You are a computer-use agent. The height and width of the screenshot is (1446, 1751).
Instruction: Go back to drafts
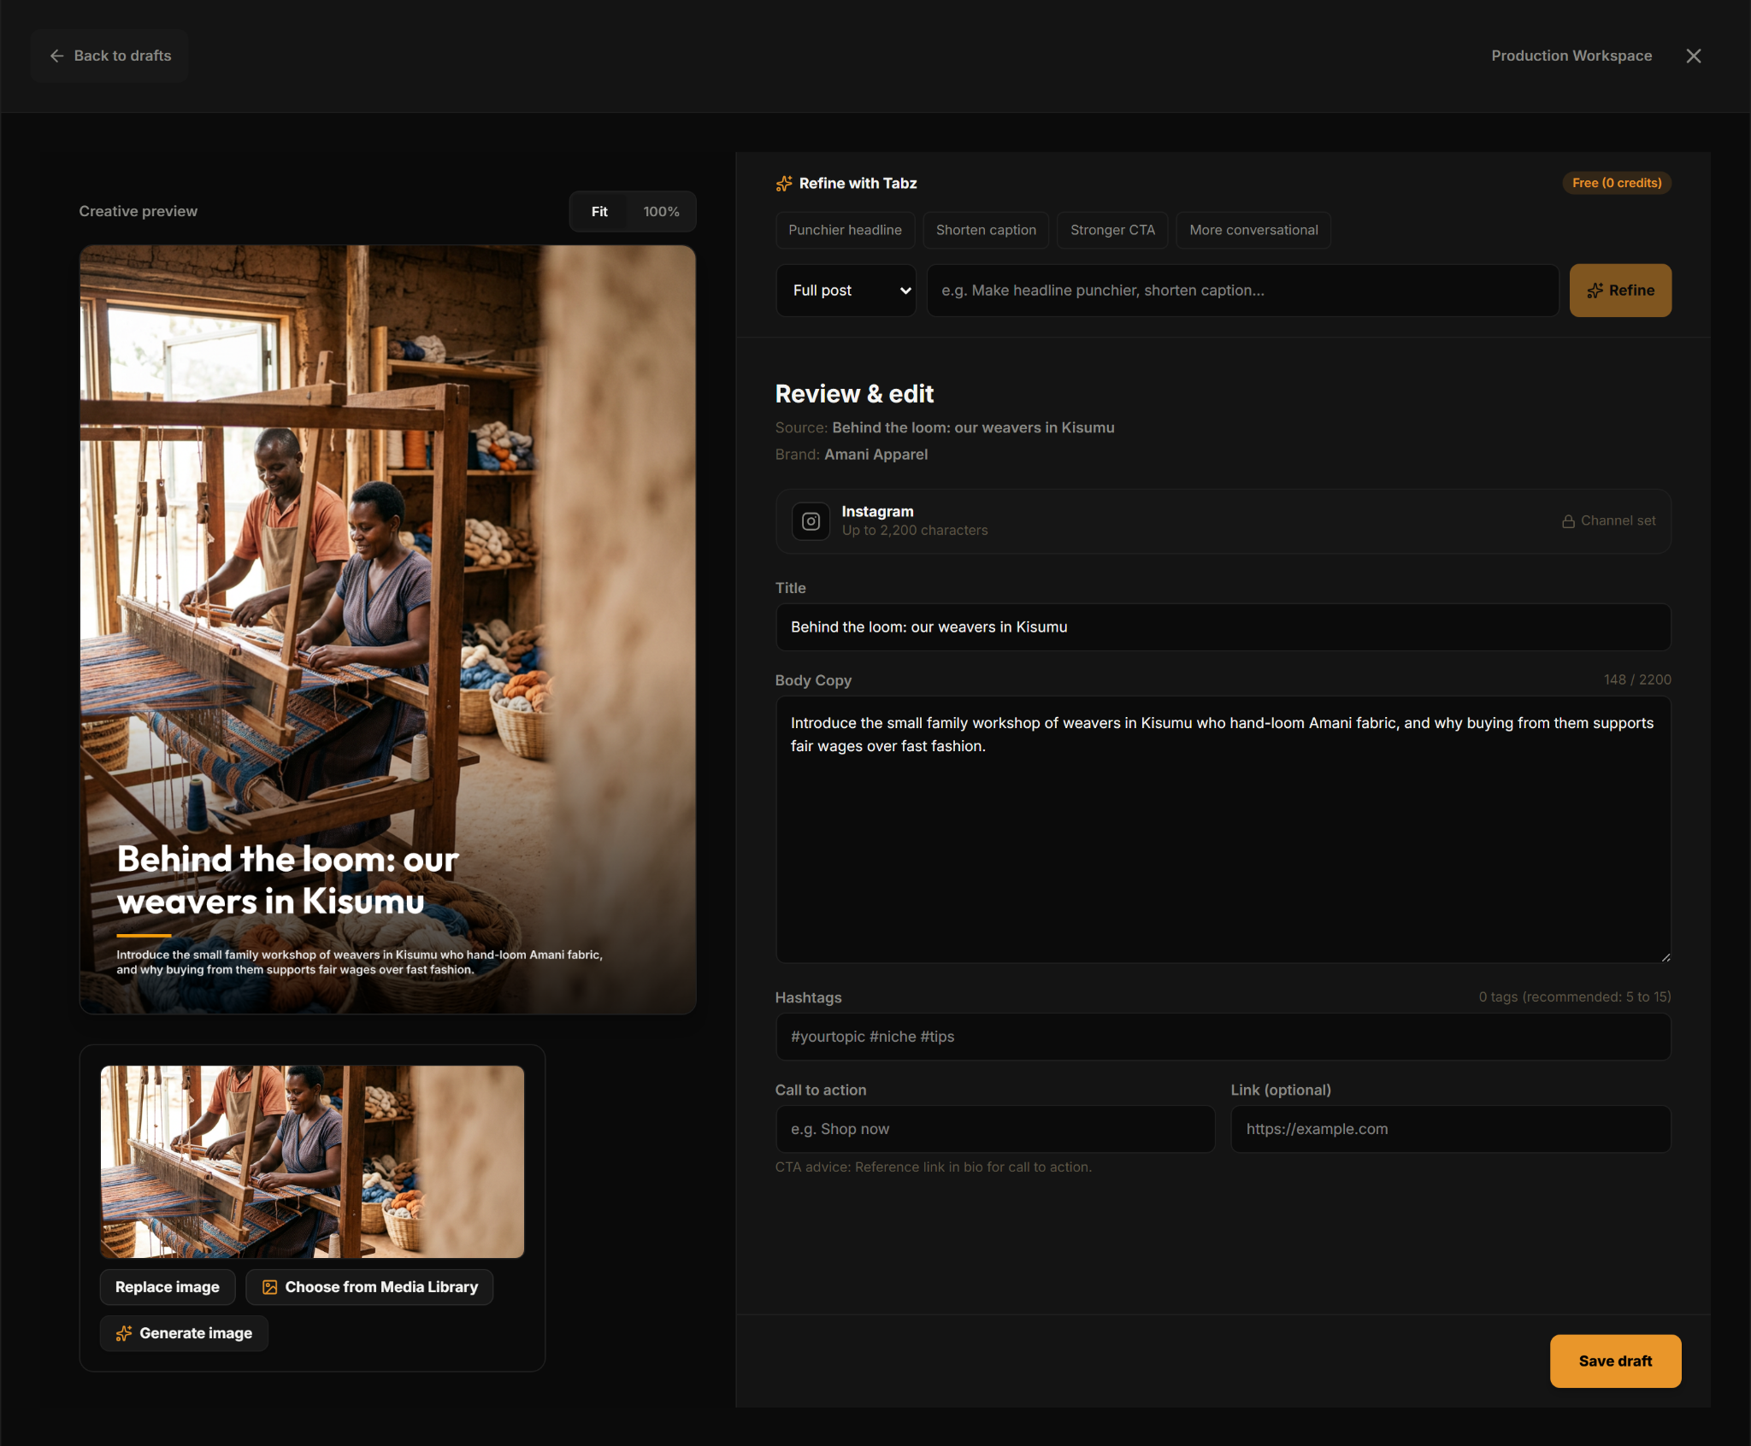click(109, 56)
